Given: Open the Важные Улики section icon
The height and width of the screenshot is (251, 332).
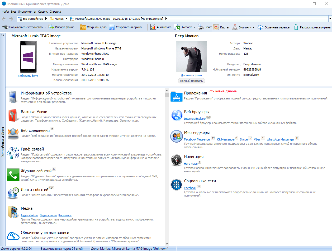Looking at the screenshot, I should pyautogui.click(x=13, y=116).
